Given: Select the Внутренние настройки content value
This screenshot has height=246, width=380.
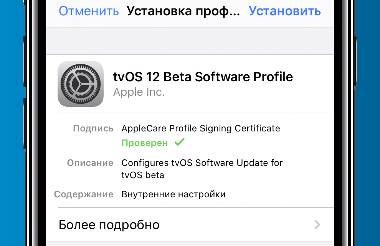Looking at the screenshot, I should tap(173, 194).
